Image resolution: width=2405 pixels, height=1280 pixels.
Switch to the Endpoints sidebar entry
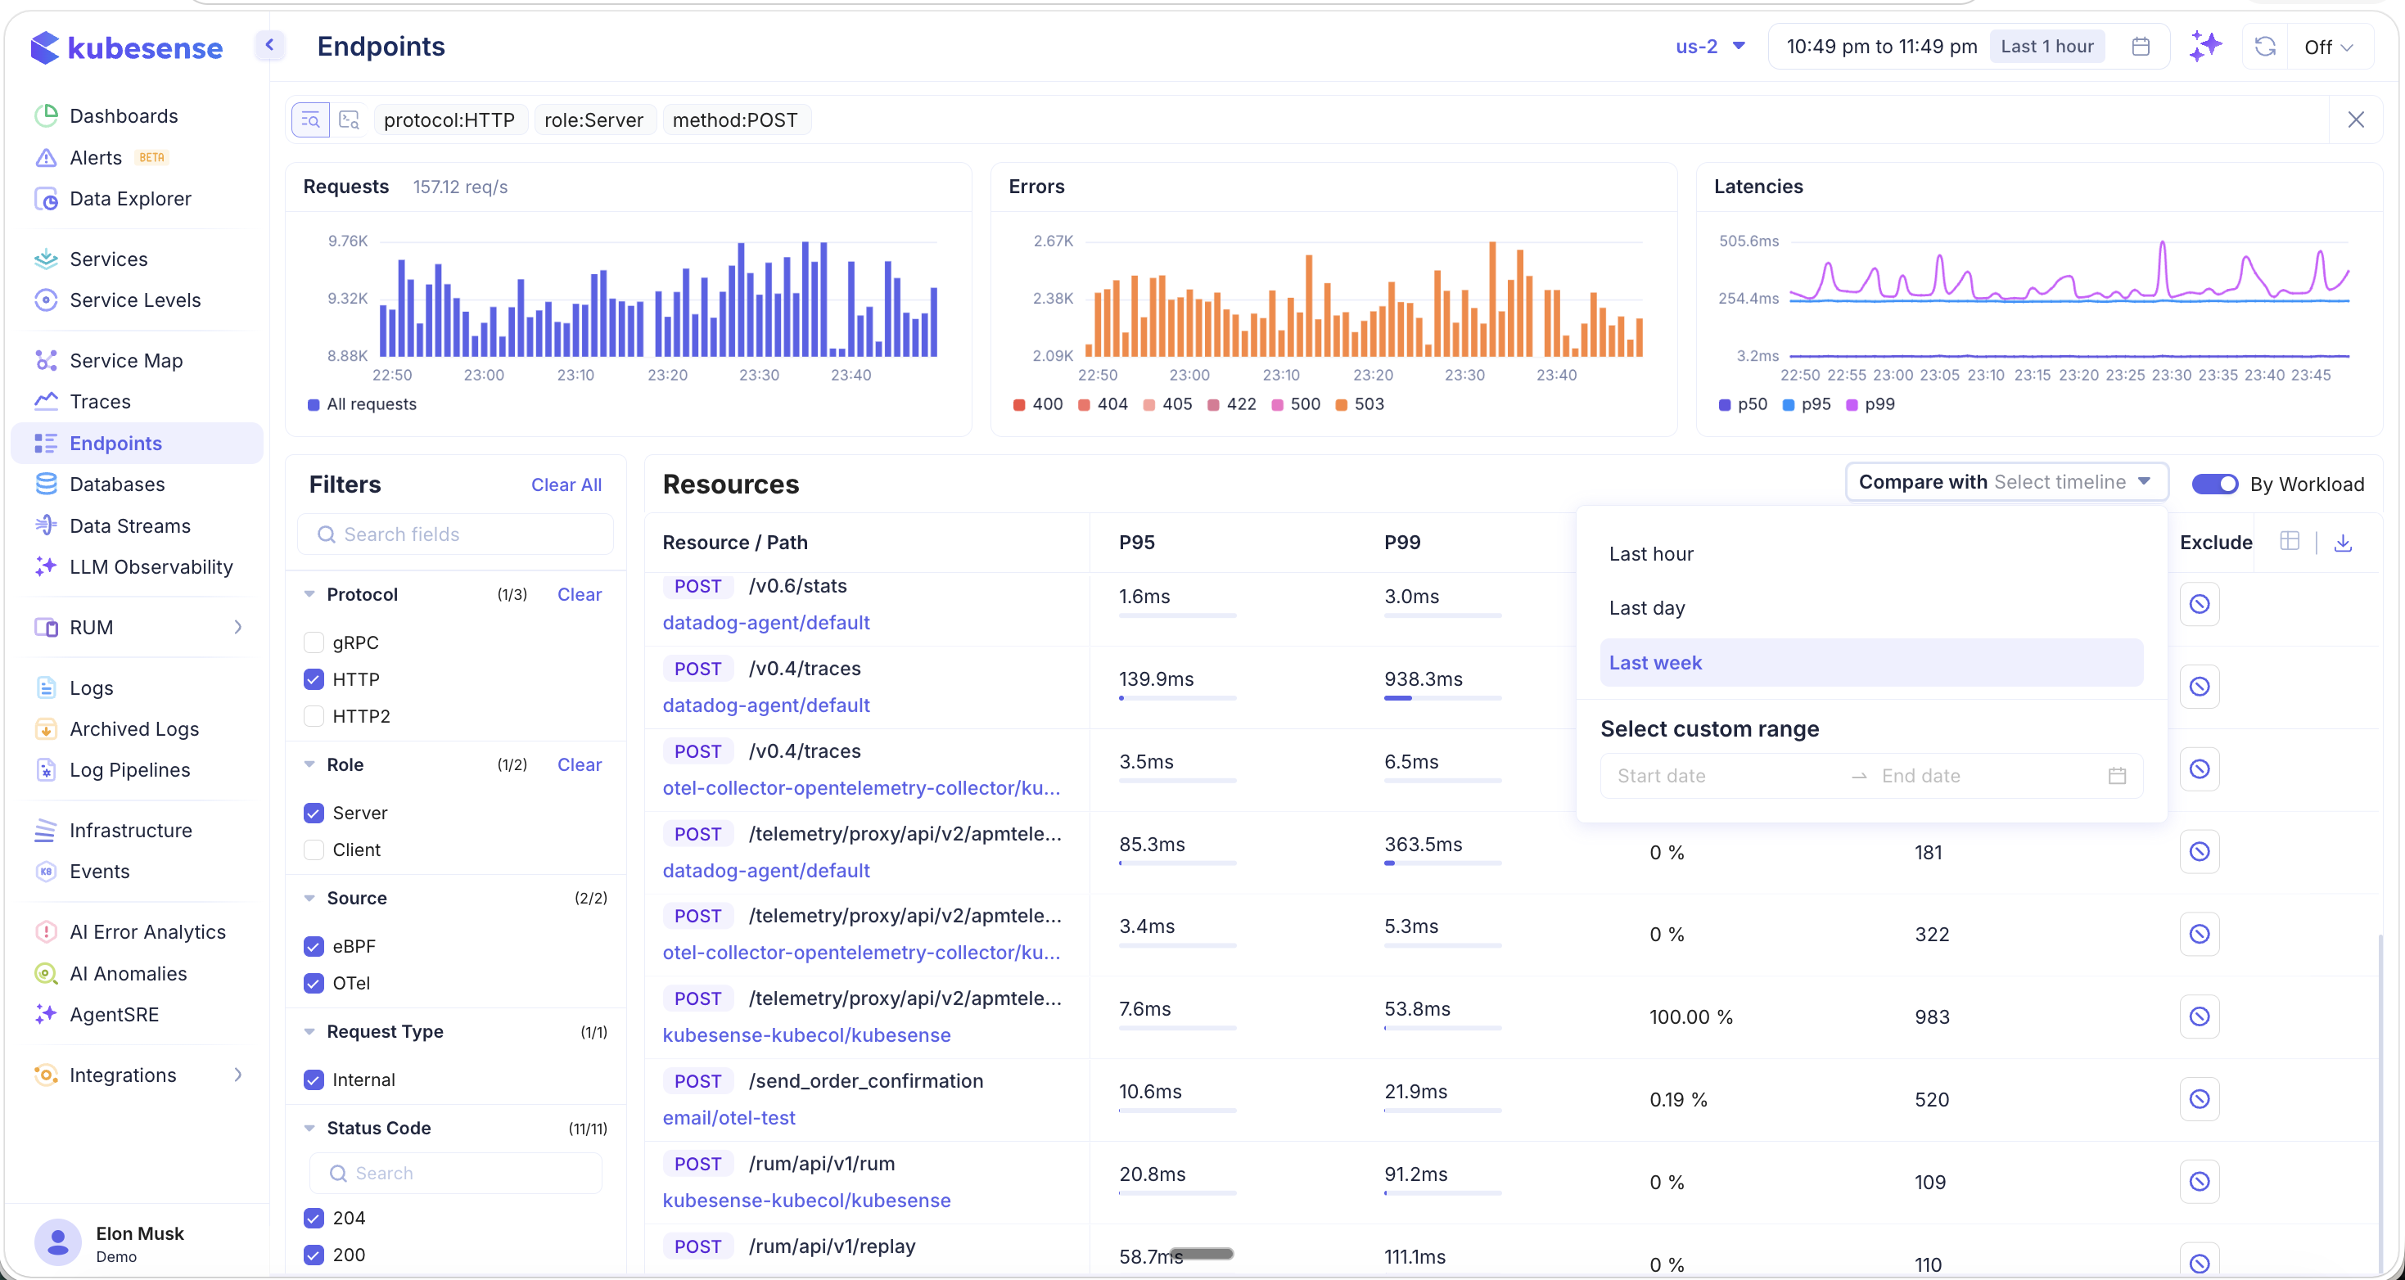[x=115, y=443]
